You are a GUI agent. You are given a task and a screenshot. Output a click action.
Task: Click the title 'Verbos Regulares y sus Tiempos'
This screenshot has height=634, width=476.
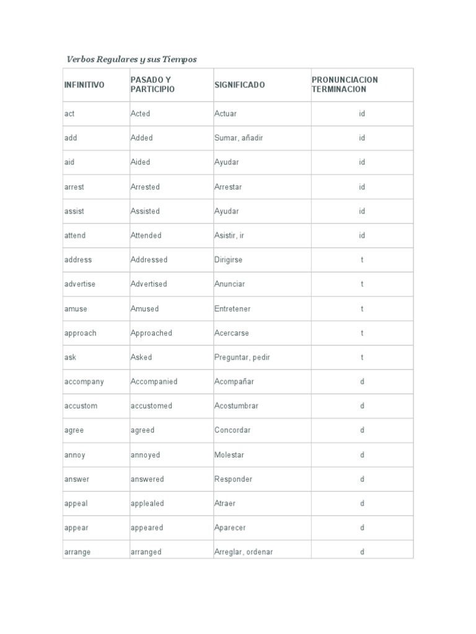(131, 59)
